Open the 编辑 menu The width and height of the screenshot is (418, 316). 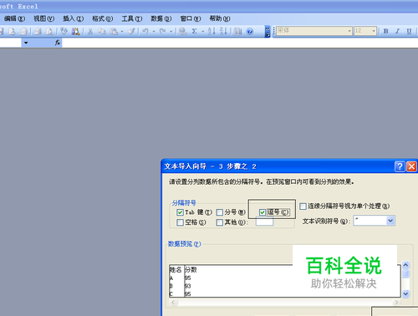click(x=15, y=18)
